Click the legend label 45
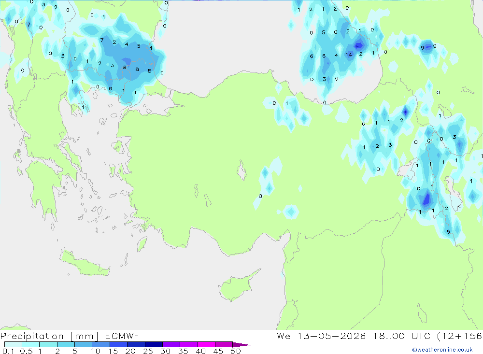 coord(218,351)
